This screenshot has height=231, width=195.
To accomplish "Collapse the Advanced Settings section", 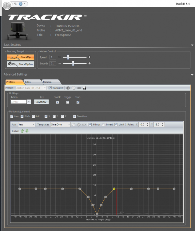I will tap(192, 75).
